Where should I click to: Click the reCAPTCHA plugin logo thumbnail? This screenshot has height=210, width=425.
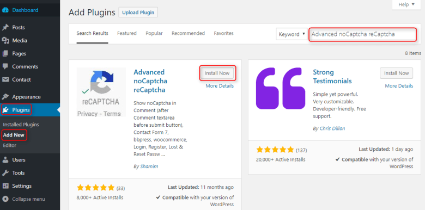101,92
